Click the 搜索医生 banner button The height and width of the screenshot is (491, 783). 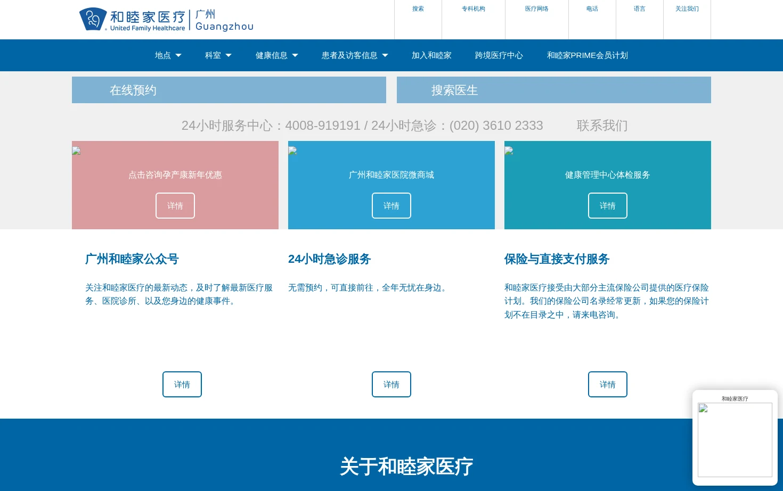coord(554,90)
